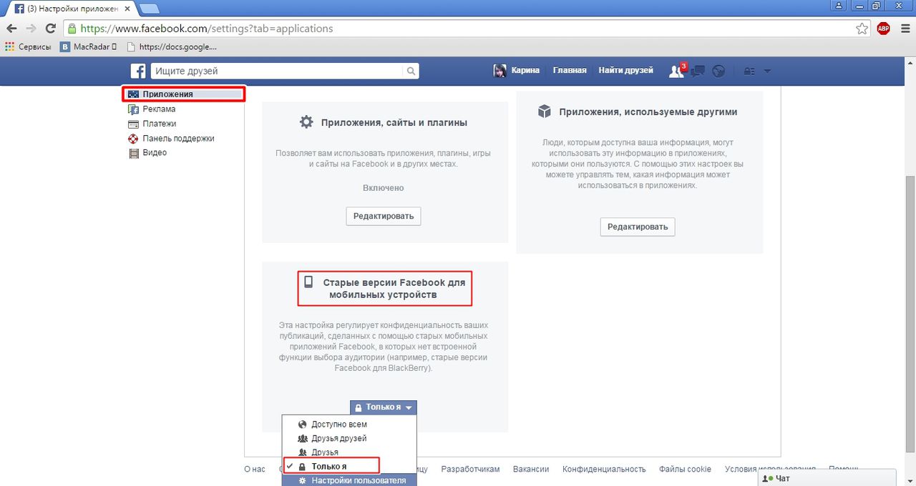This screenshot has height=486, width=916.
Task: Choose Настройки пользователя custom option
Action: (x=349, y=480)
